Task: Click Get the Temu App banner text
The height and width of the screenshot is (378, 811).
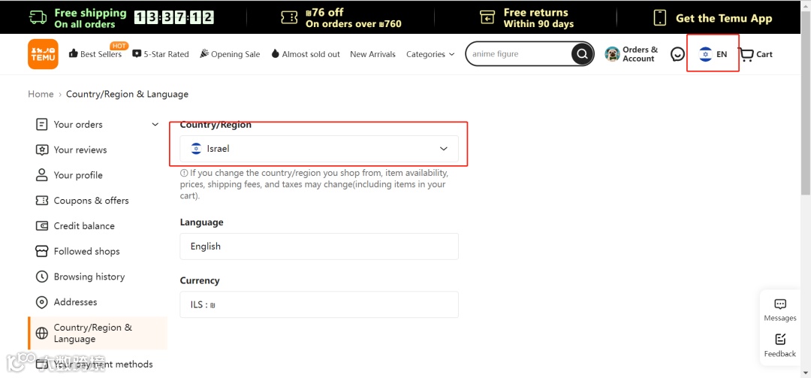Action: [724, 18]
